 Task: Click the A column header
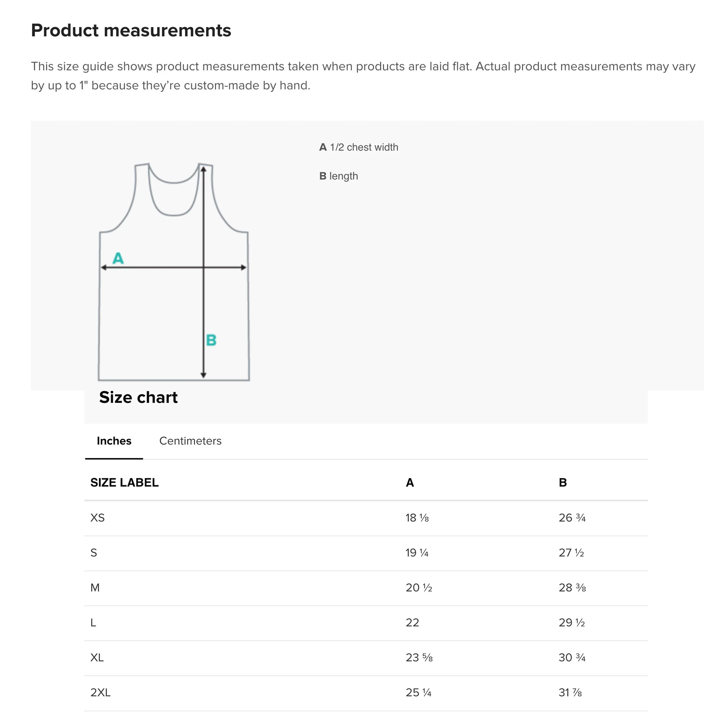click(x=410, y=482)
